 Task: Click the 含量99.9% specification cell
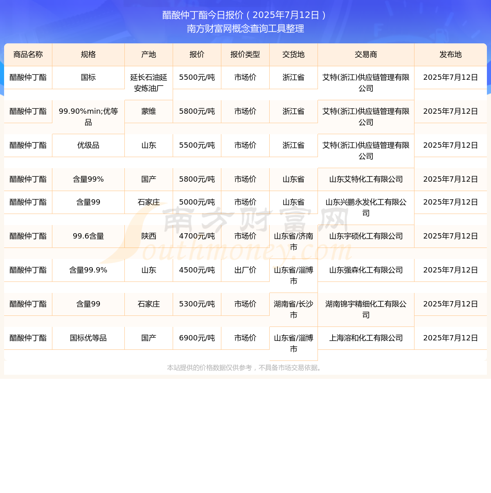(88, 270)
